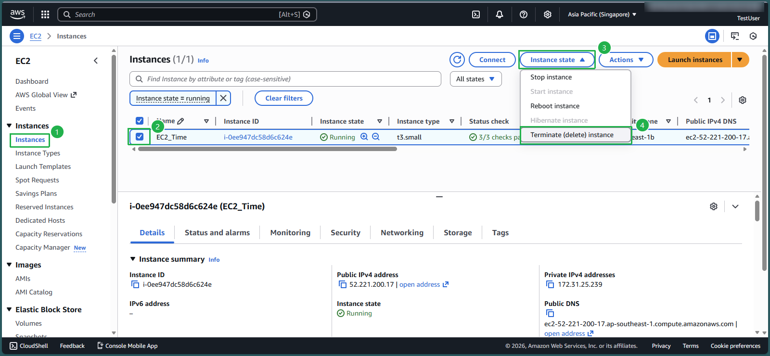This screenshot has height=356, width=770.
Task: Open the notifications bell
Action: click(x=500, y=14)
